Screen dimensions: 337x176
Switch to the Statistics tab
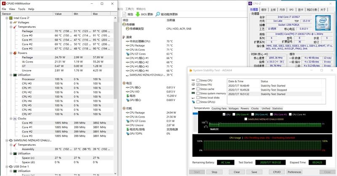click(277, 108)
